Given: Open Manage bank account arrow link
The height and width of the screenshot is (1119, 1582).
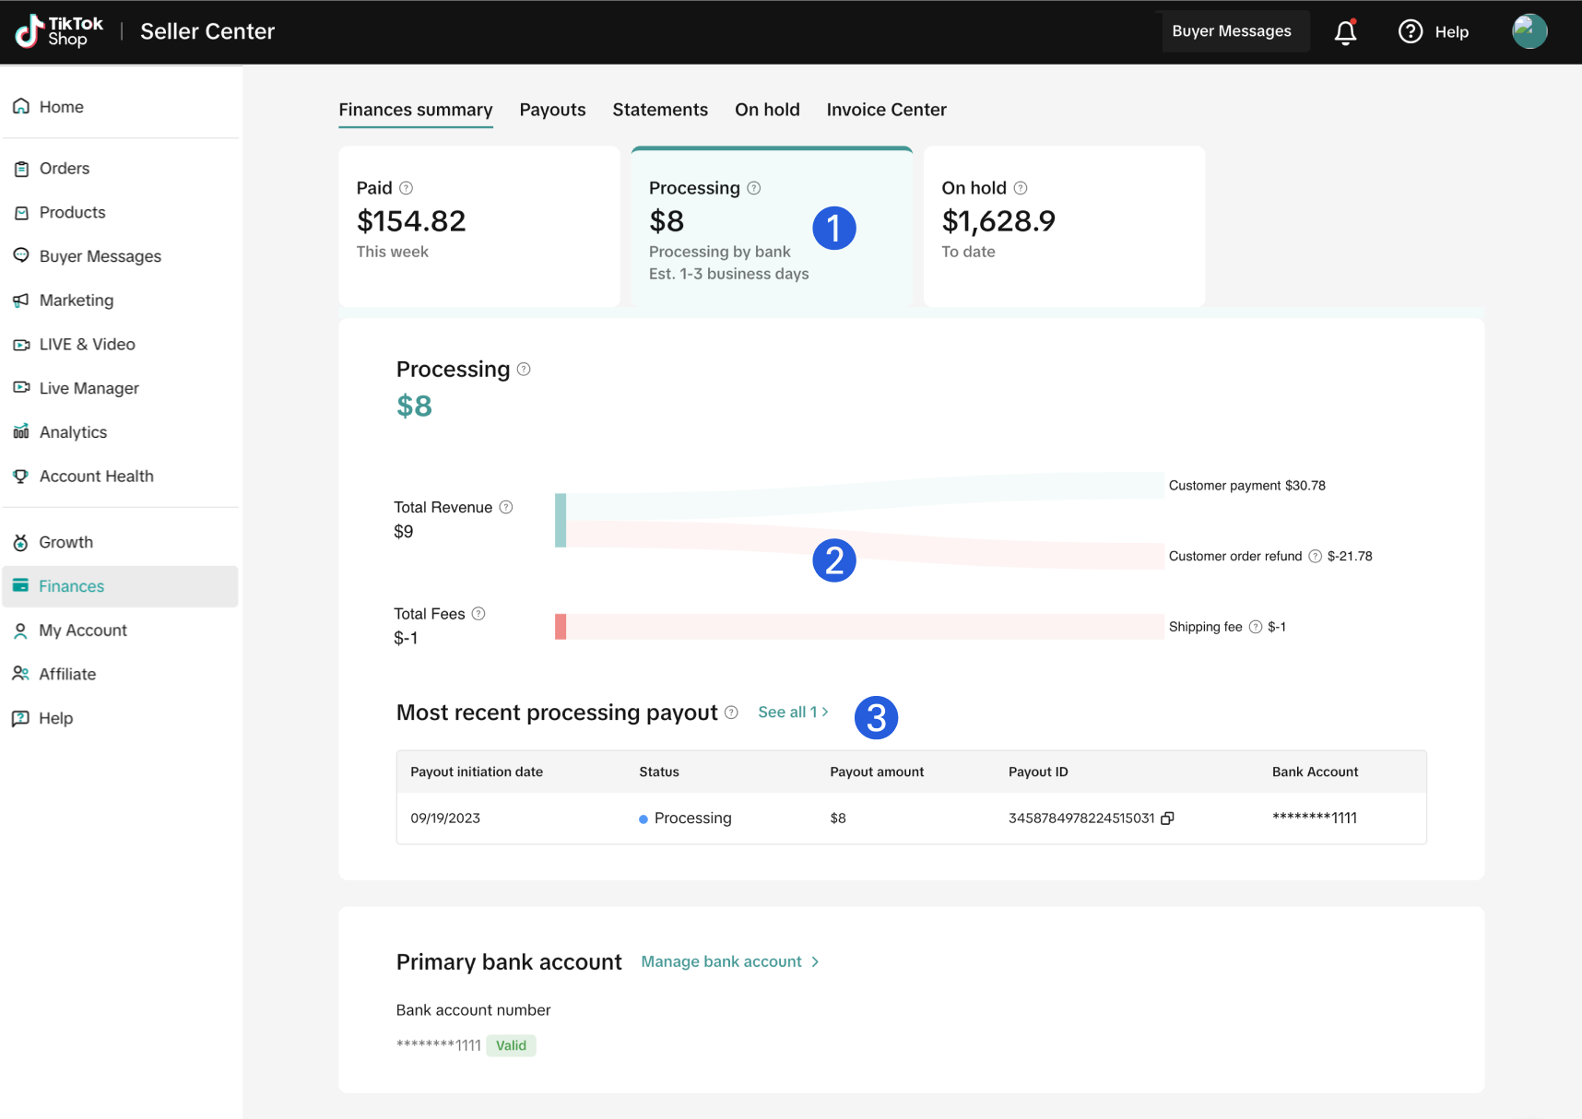Looking at the screenshot, I should [815, 961].
